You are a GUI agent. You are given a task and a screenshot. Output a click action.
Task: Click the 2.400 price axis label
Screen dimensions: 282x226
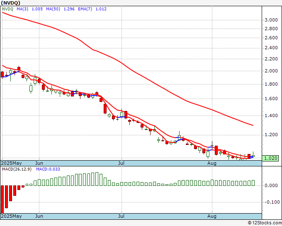[x=271, y=48]
